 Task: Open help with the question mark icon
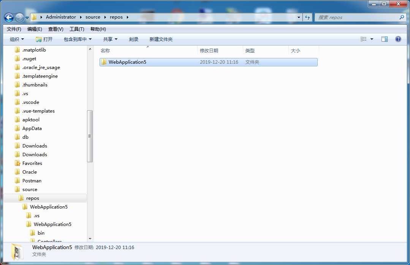[x=398, y=39]
